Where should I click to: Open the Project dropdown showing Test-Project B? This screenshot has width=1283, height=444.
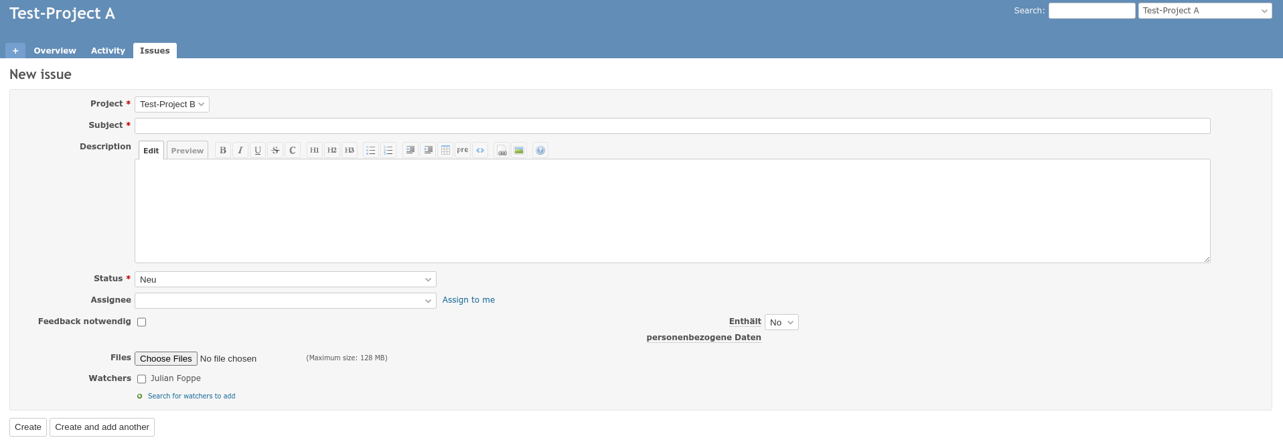point(172,104)
